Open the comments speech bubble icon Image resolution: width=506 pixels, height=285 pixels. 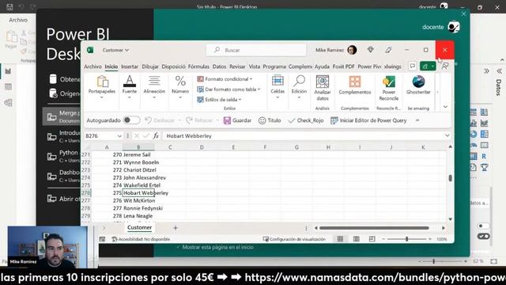[413, 66]
